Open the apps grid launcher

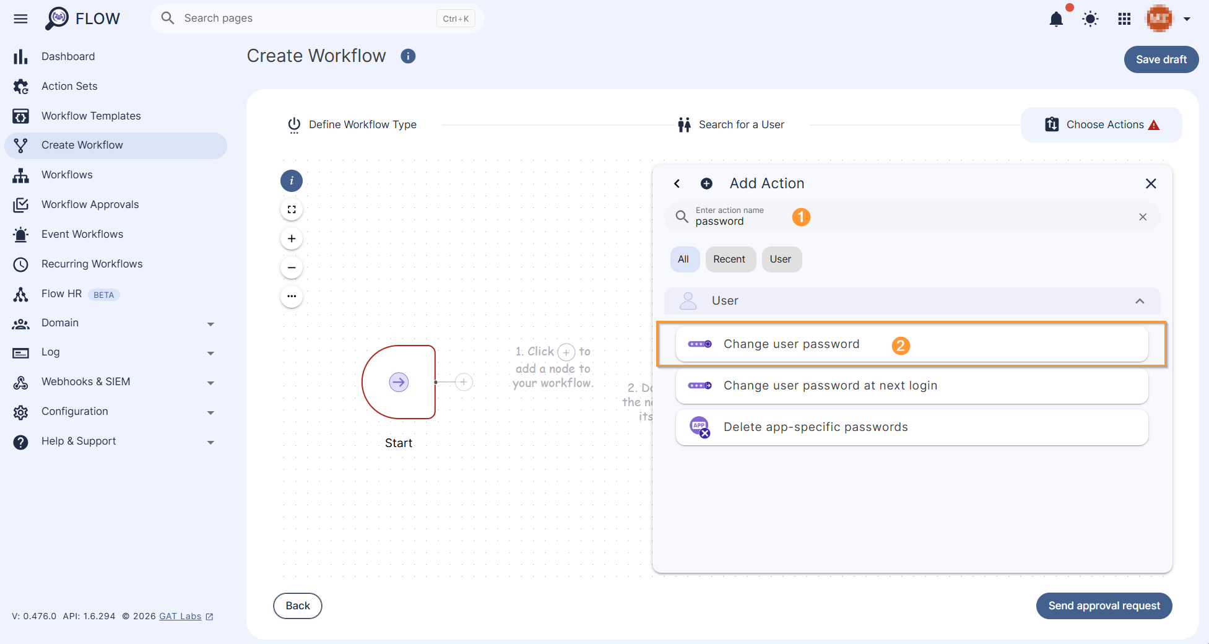(x=1124, y=19)
